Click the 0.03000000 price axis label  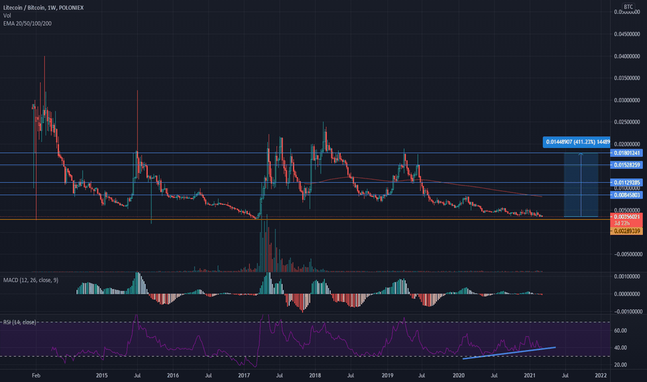click(x=627, y=100)
